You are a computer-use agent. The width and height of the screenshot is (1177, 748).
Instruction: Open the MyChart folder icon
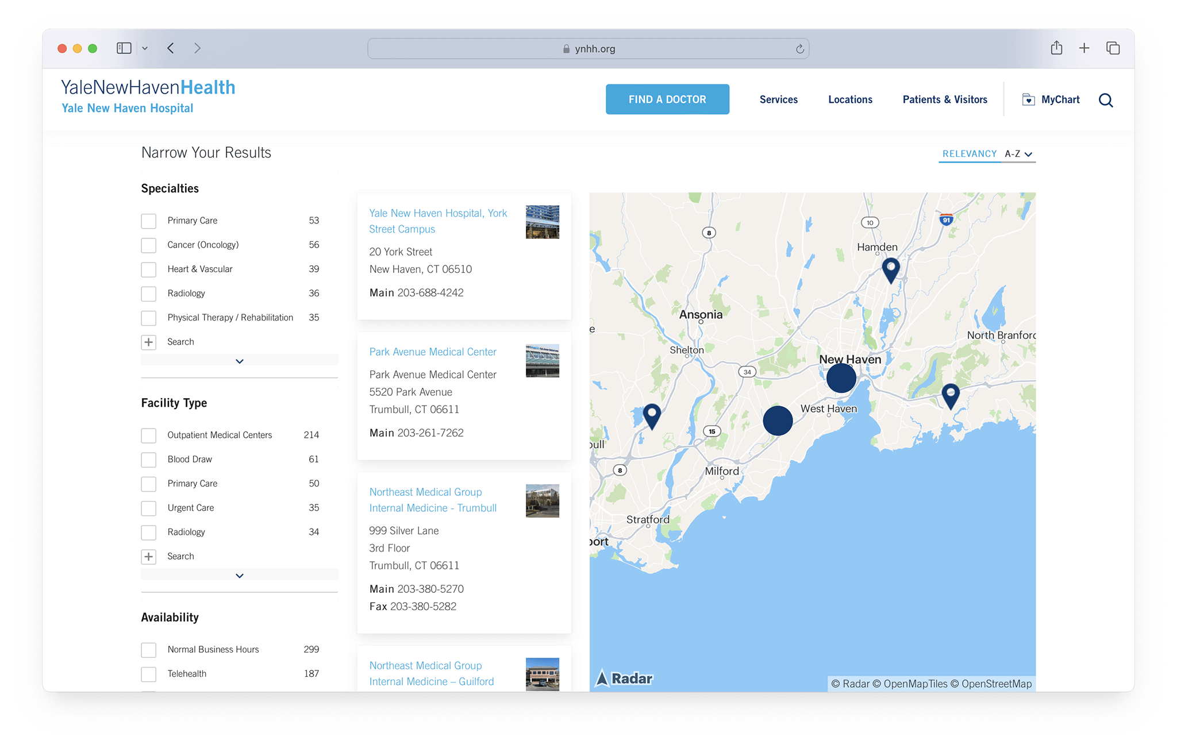[x=1028, y=100]
